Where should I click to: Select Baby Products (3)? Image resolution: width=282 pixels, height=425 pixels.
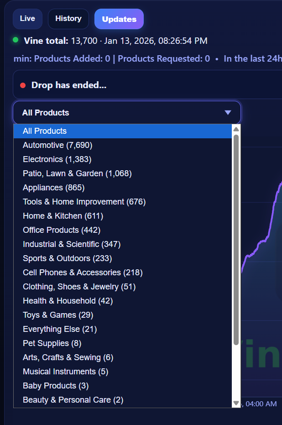(x=123, y=385)
